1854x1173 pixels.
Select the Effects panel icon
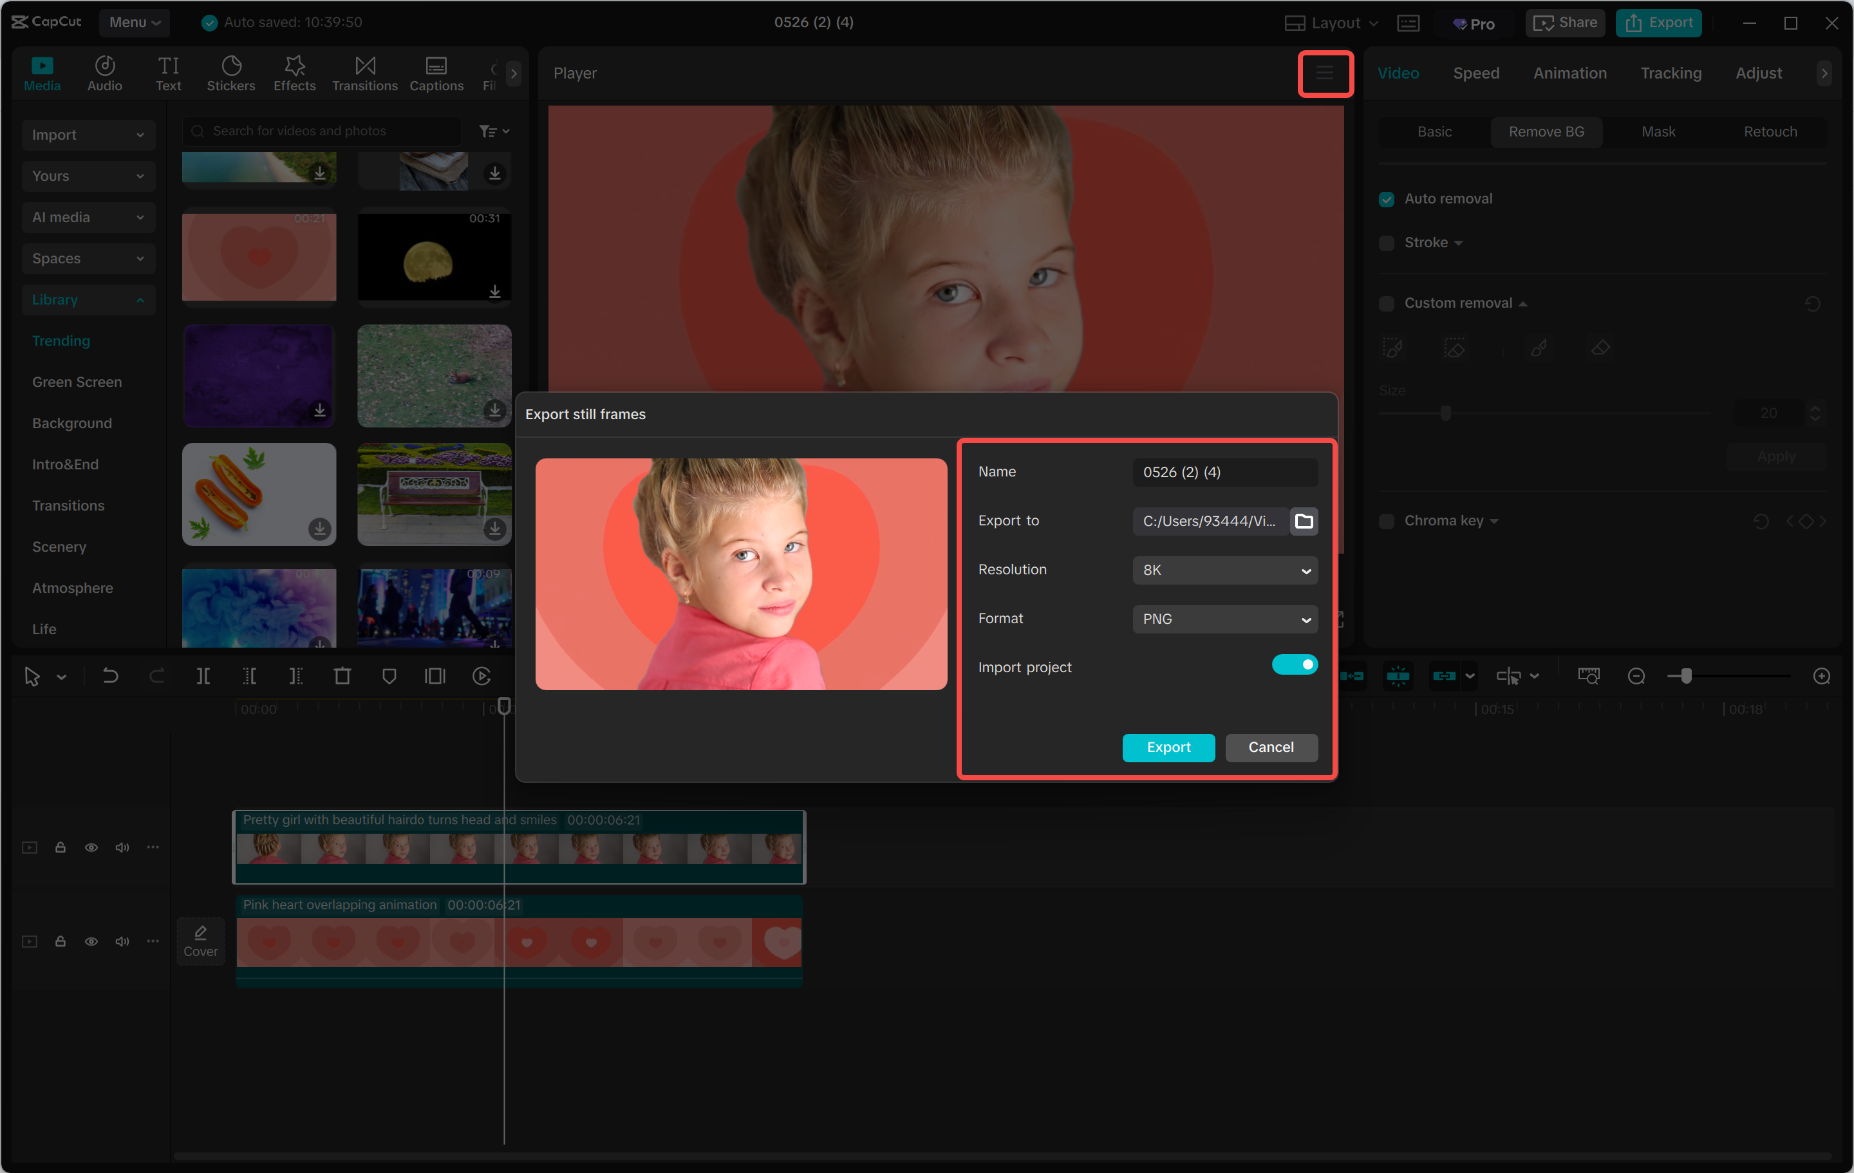[x=294, y=73]
